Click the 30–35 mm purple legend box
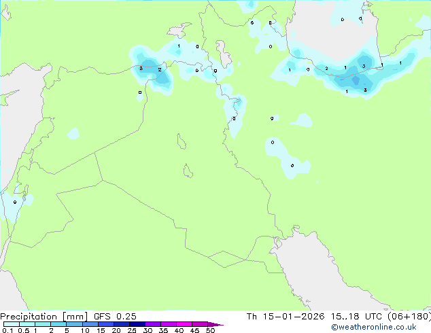 click(x=153, y=324)
